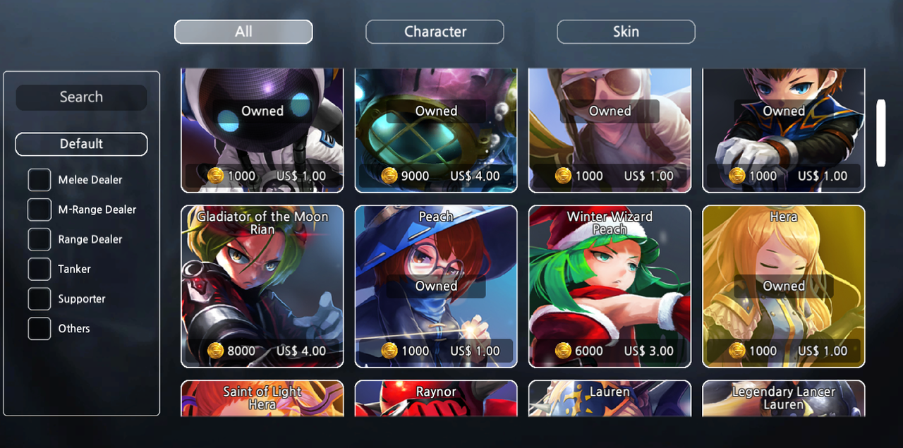
Task: Check the Others filter box
Action: tap(40, 329)
